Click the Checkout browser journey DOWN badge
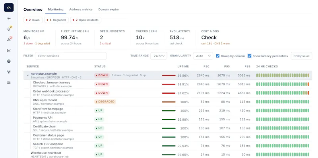 click(102, 84)
